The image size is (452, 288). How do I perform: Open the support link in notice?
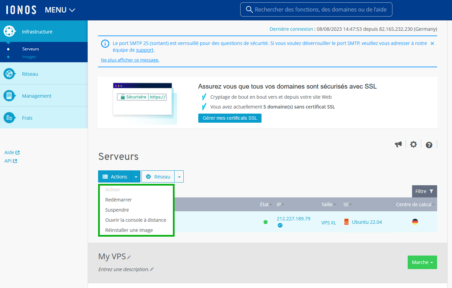coord(145,50)
